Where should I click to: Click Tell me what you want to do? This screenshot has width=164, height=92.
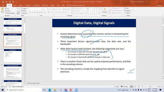point(76,5)
